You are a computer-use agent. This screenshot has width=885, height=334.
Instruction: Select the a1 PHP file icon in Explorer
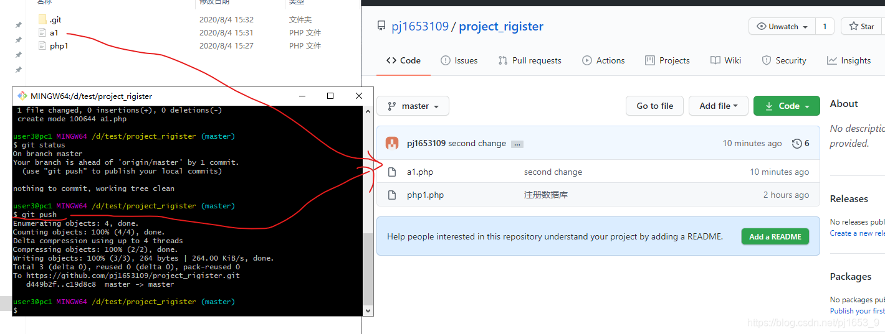[42, 32]
